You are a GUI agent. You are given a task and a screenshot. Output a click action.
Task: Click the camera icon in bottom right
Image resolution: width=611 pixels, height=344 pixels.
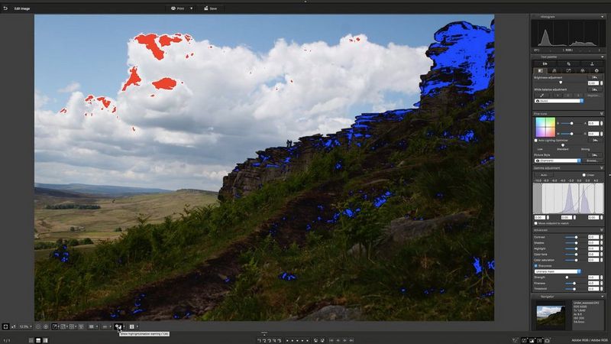coord(547,340)
